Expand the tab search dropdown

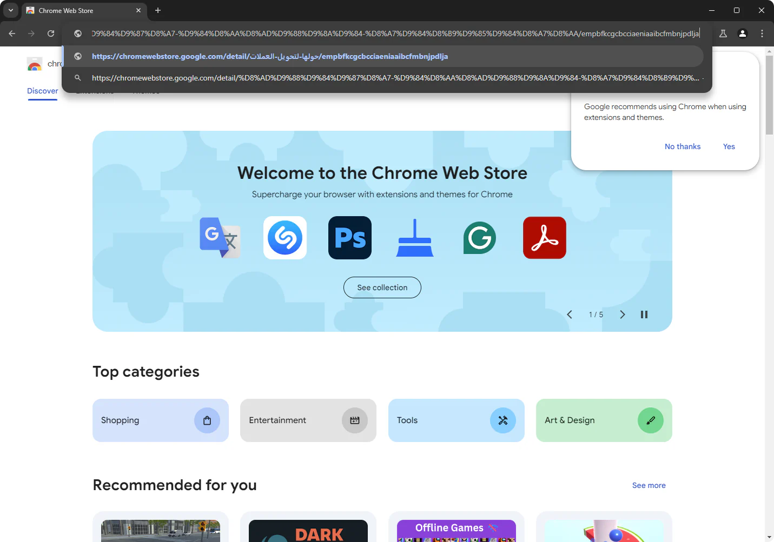[x=10, y=10]
